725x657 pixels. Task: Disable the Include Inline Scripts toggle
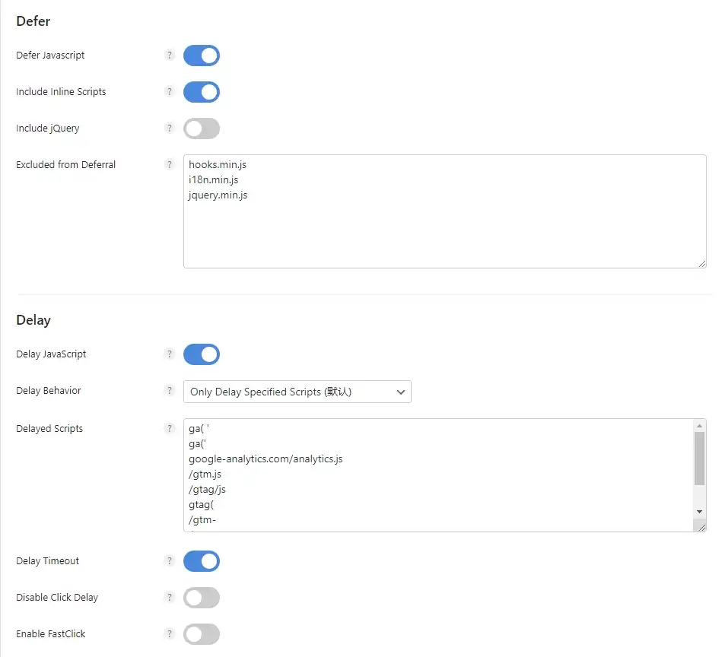[x=202, y=92]
